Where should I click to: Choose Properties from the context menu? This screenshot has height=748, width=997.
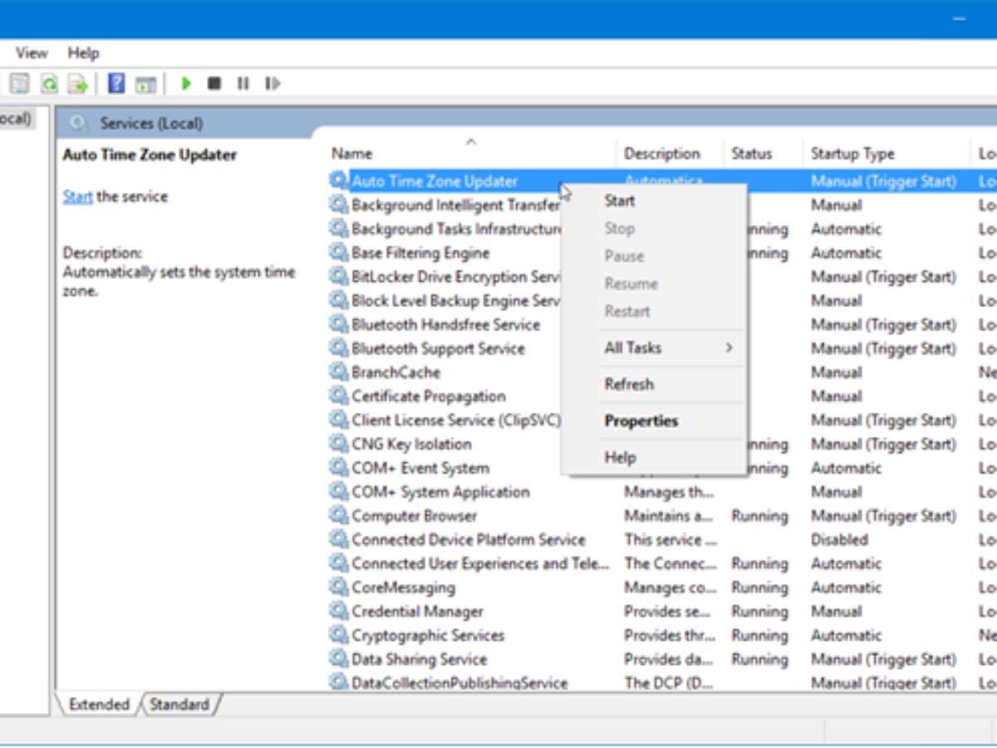(x=641, y=421)
